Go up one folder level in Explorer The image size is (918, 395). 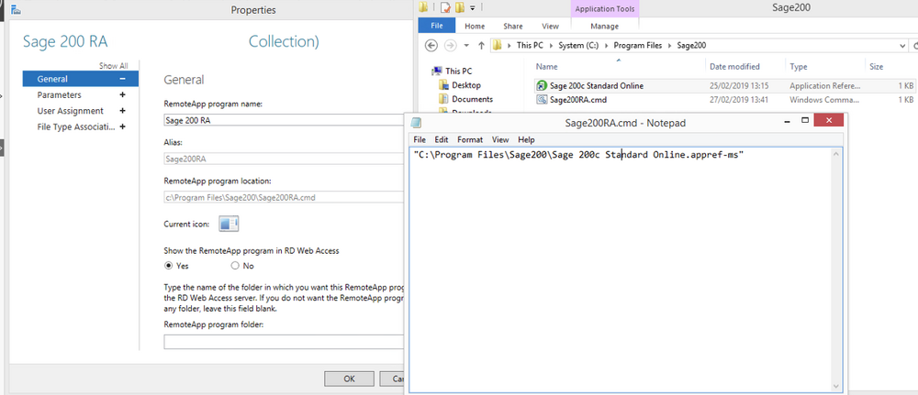click(x=481, y=45)
